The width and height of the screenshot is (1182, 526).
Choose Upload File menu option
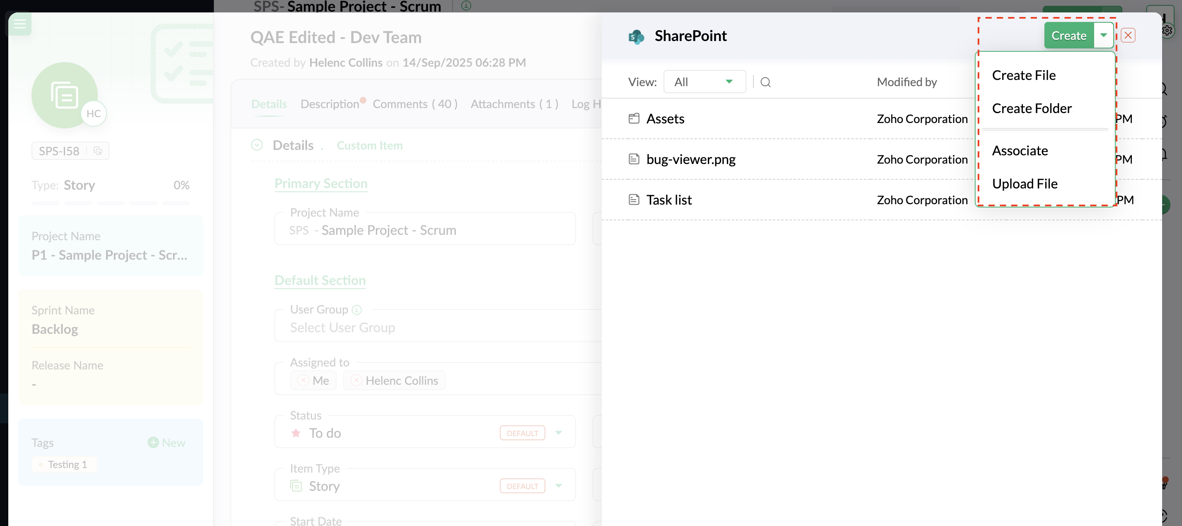coord(1024,183)
